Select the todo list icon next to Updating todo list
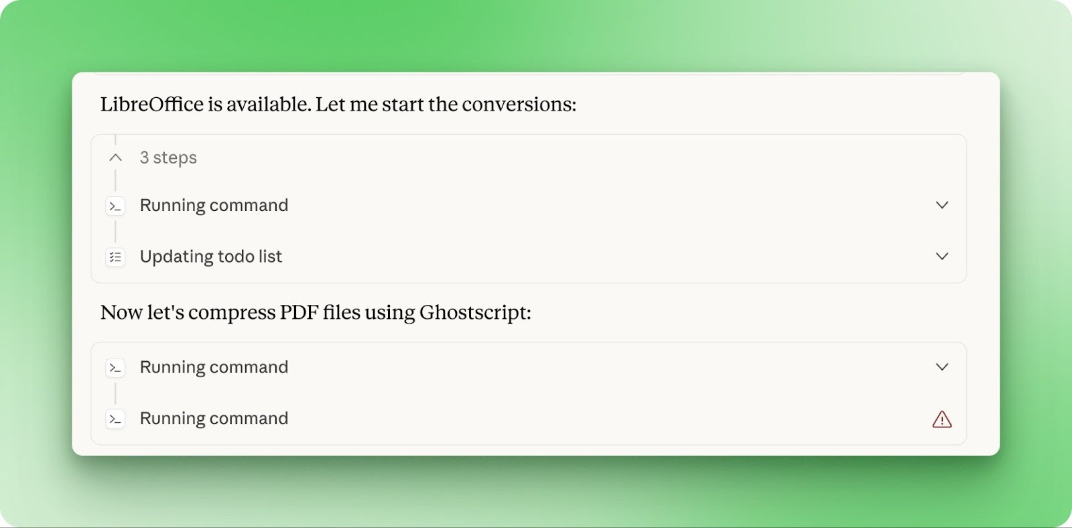The width and height of the screenshot is (1072, 528). (x=115, y=257)
